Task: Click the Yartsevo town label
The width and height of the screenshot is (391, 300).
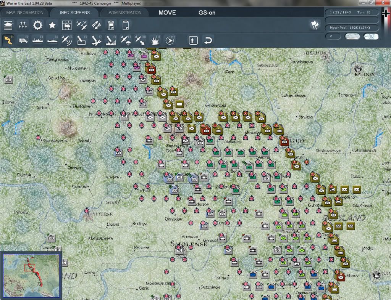Action: tap(190, 236)
